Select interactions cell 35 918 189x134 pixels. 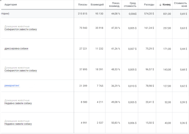[x=99, y=28]
